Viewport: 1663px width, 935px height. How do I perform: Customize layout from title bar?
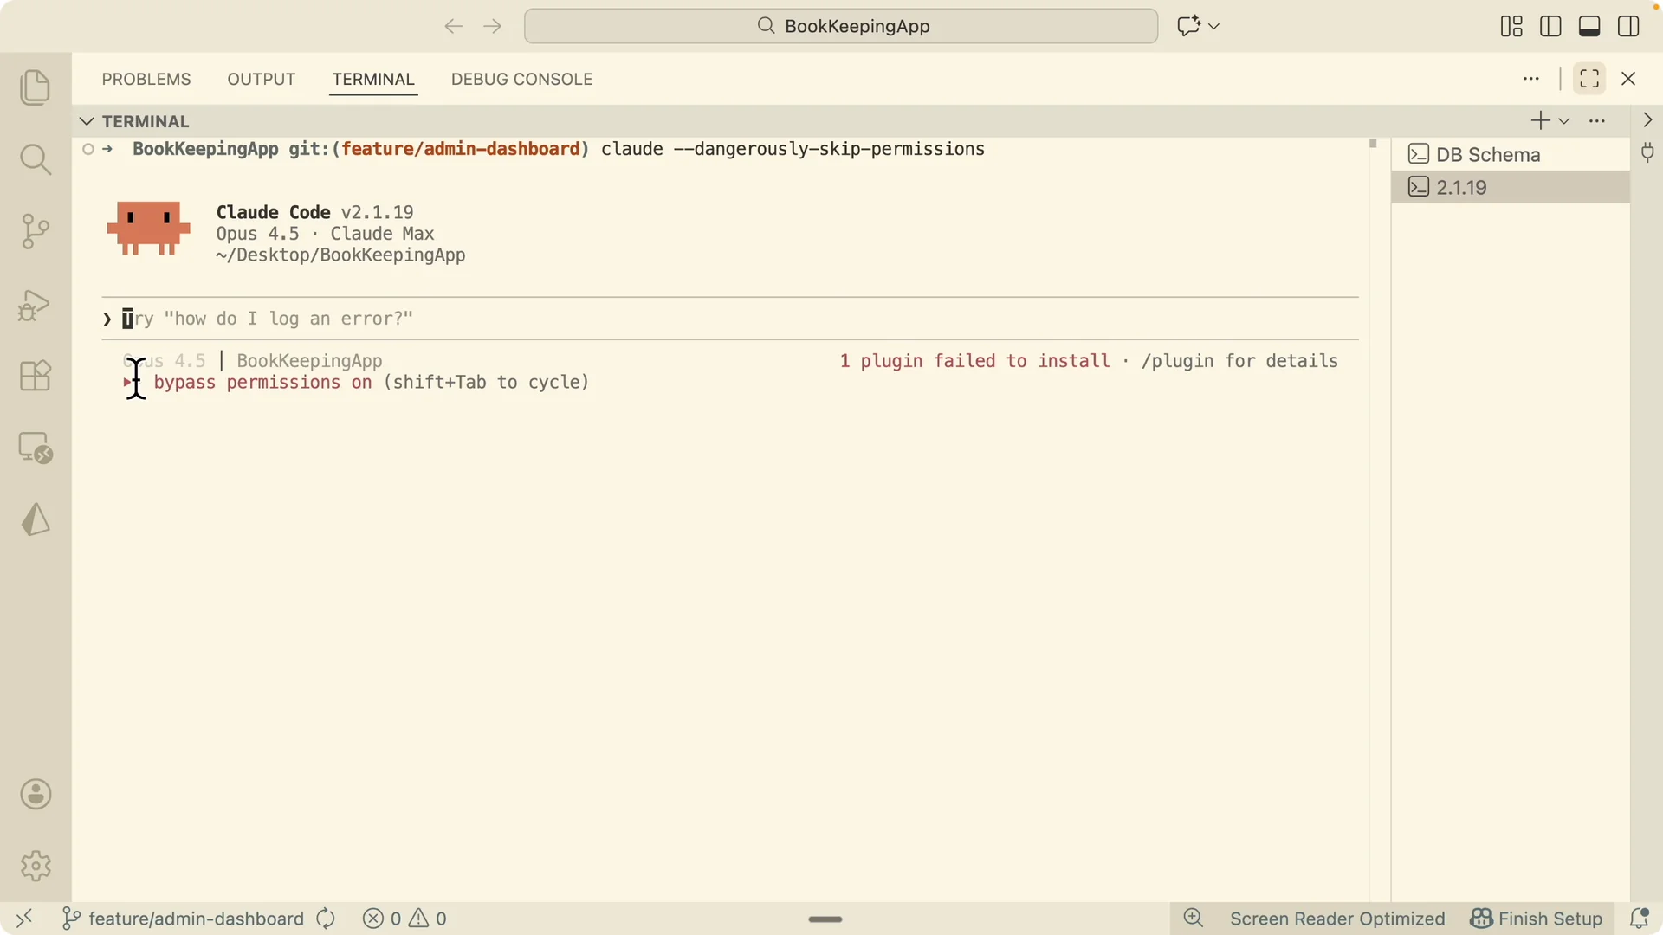[1511, 27]
